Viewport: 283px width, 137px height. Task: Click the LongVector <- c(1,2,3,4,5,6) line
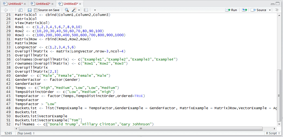[45, 47]
